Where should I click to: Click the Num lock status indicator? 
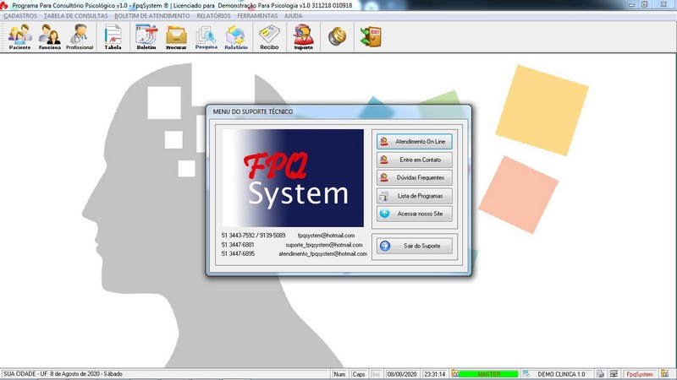coord(340,374)
